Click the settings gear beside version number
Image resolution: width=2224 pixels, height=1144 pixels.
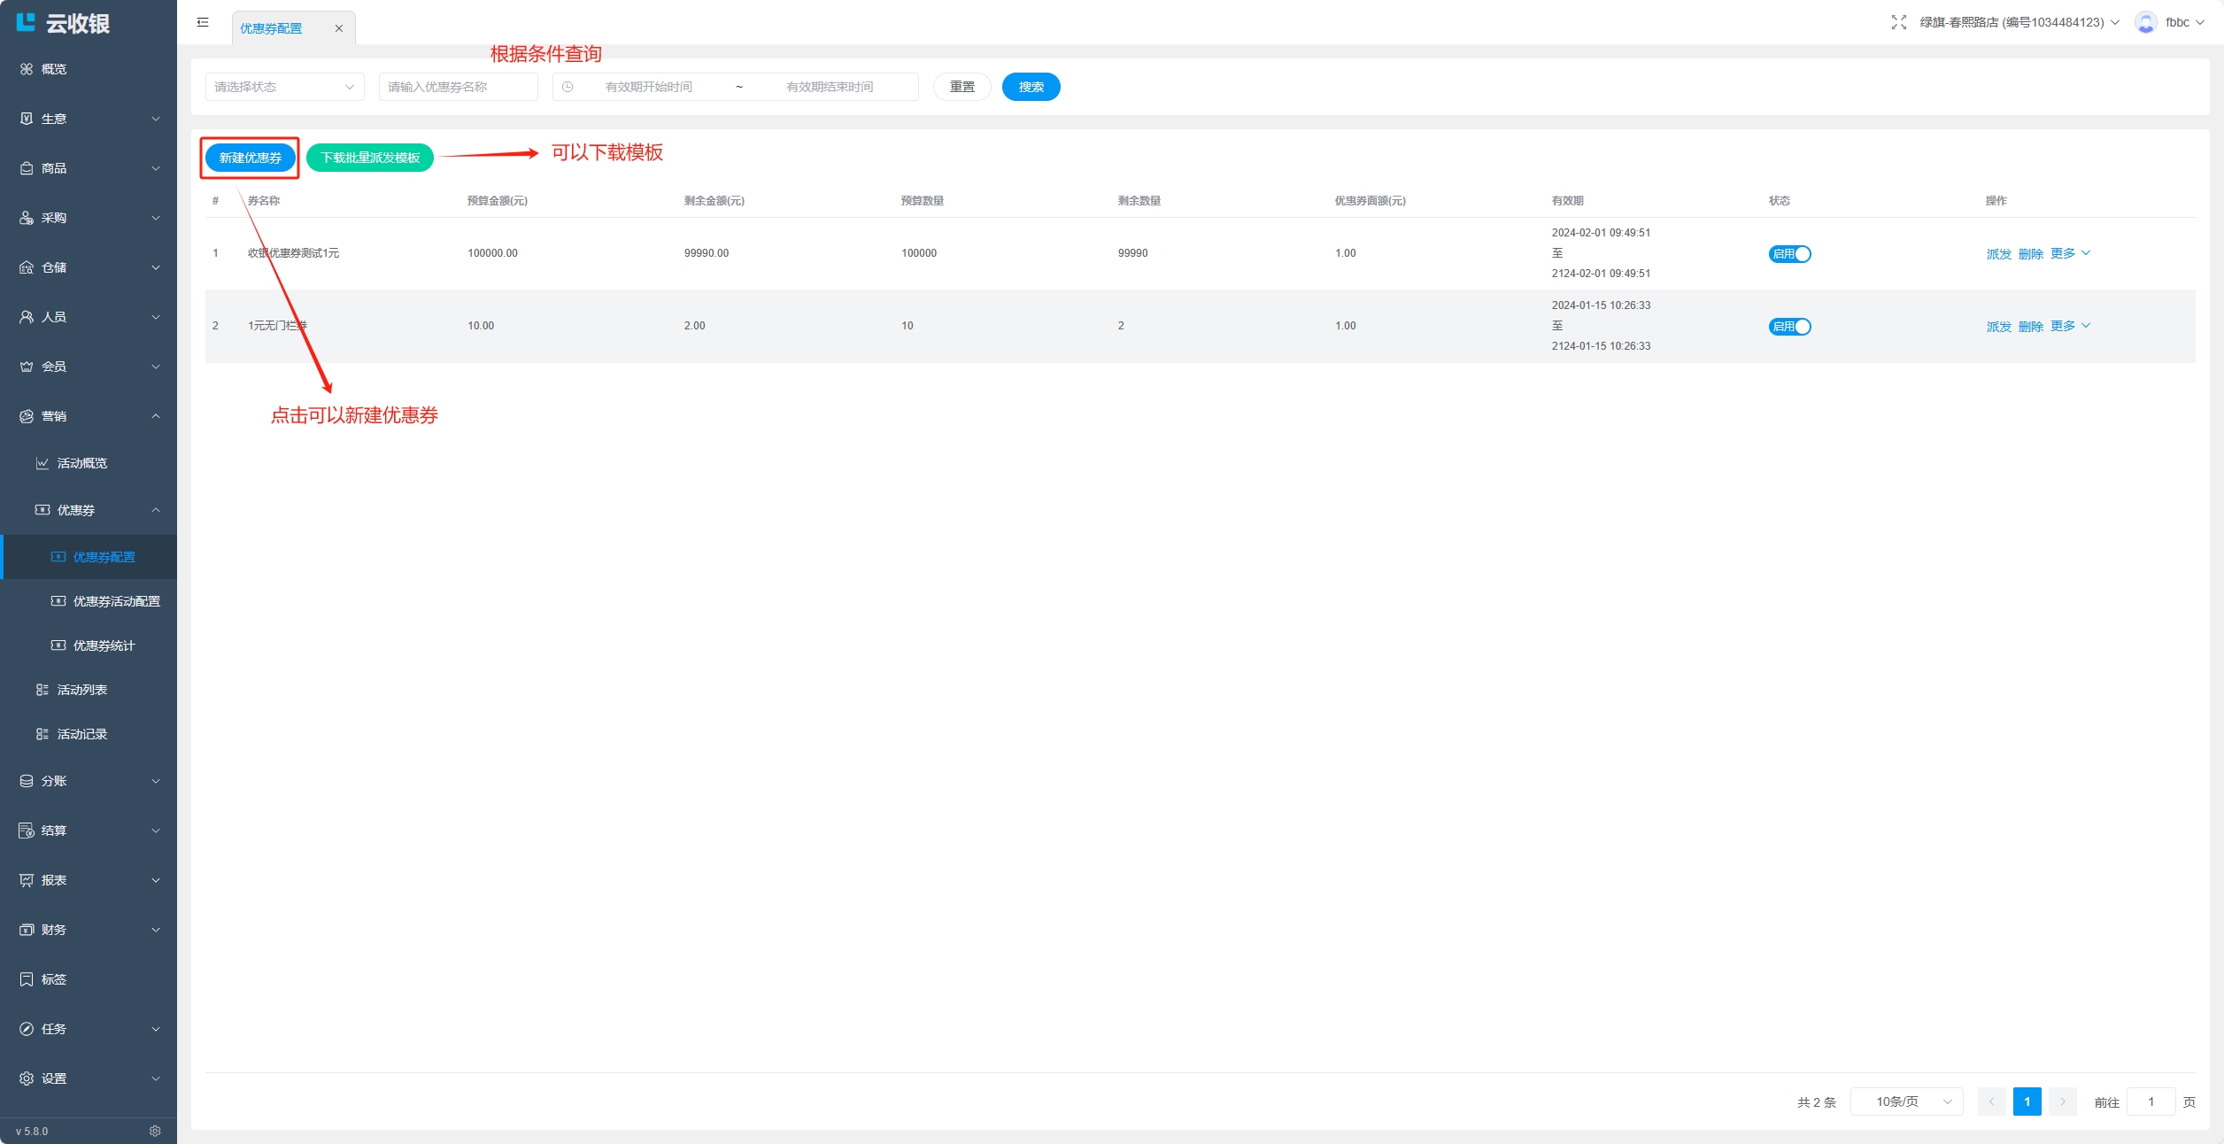tap(155, 1131)
